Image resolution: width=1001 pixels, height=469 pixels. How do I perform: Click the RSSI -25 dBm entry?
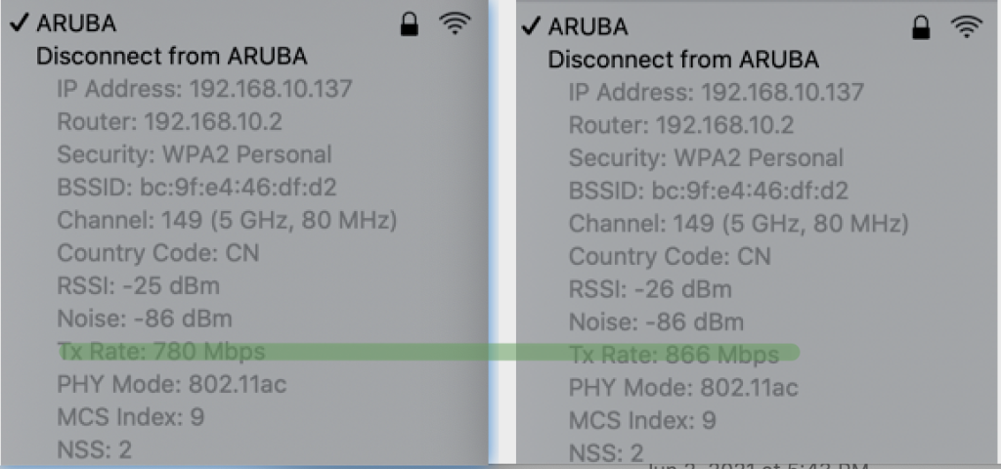pos(139,286)
